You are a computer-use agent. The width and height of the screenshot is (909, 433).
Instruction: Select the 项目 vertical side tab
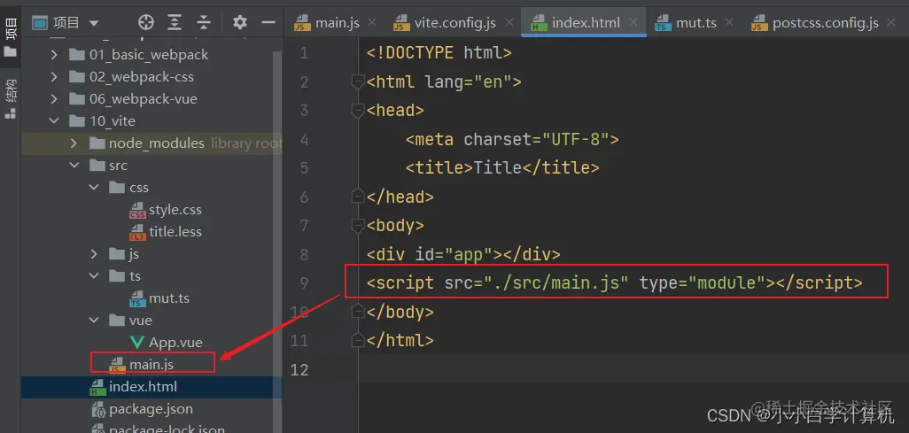[x=11, y=38]
